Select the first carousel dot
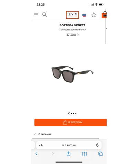 pos(69,113)
